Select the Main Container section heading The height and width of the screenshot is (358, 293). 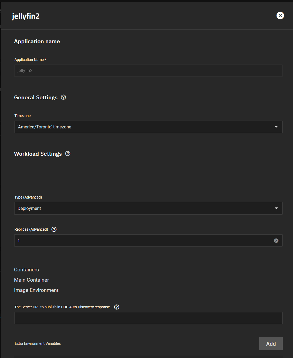tap(31, 280)
